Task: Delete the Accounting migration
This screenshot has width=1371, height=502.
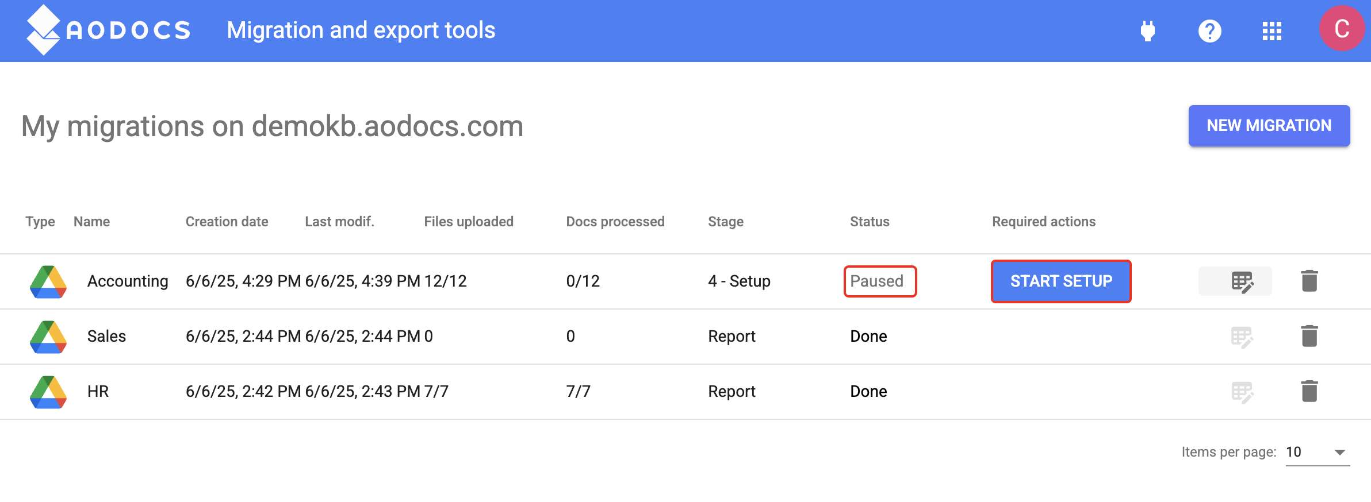Action: pyautogui.click(x=1309, y=281)
